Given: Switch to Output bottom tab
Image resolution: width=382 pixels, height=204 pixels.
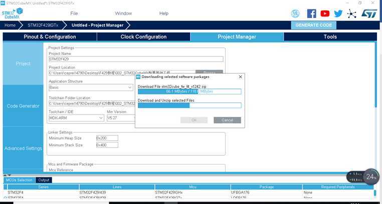Looking at the screenshot, I should (x=44, y=180).
